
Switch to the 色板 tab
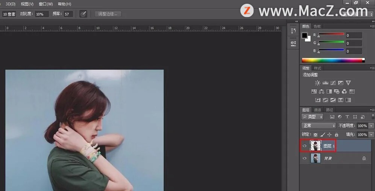pos(317,26)
